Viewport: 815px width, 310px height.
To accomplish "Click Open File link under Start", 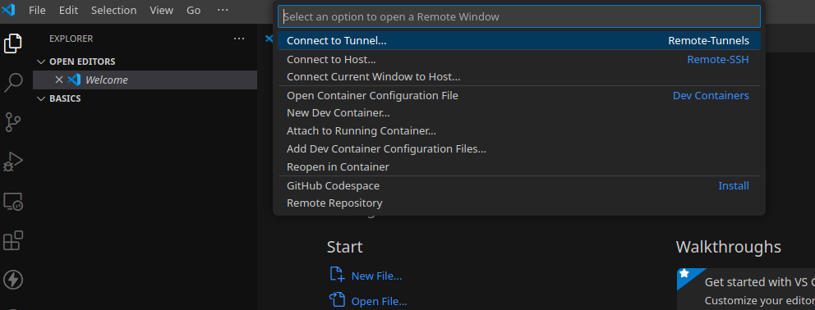I will (379, 301).
